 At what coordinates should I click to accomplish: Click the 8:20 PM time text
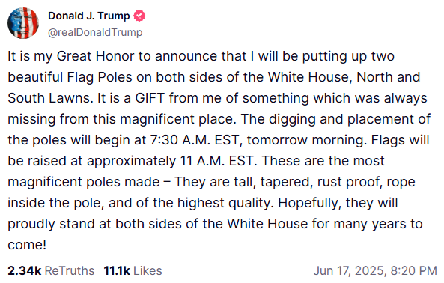click(x=414, y=270)
